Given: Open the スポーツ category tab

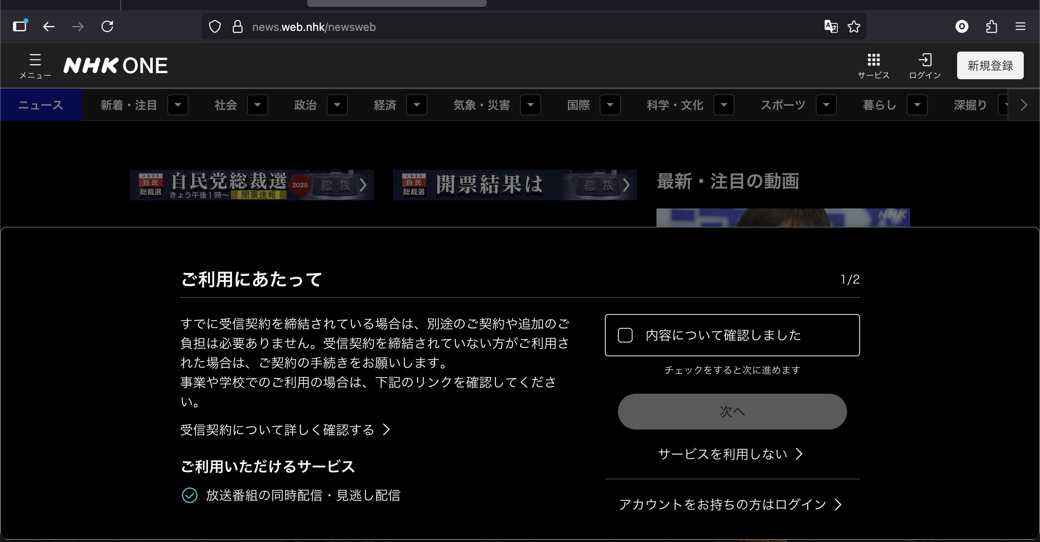Looking at the screenshot, I should 783,105.
